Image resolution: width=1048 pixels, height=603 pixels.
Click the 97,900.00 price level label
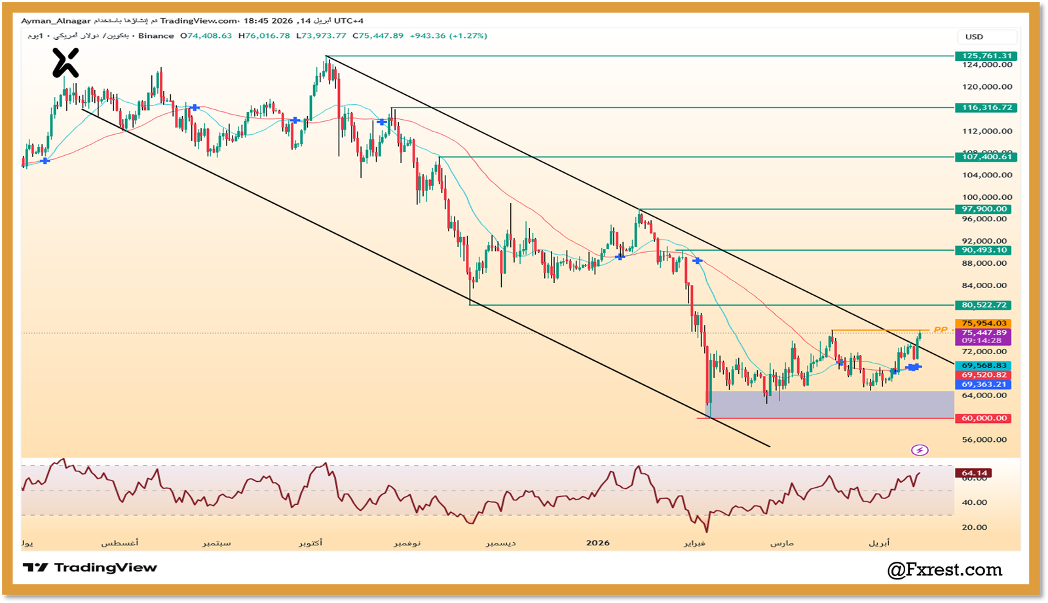point(983,209)
